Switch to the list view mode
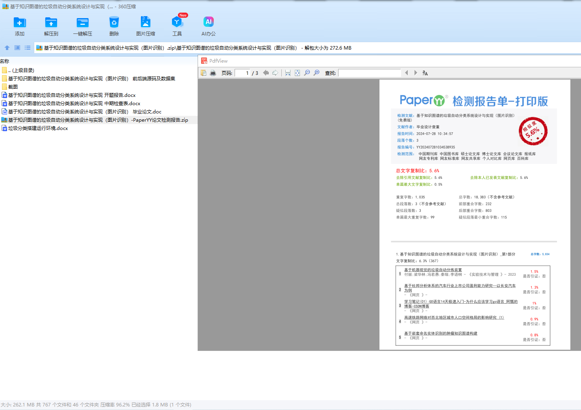The height and width of the screenshot is (410, 581). [x=28, y=48]
